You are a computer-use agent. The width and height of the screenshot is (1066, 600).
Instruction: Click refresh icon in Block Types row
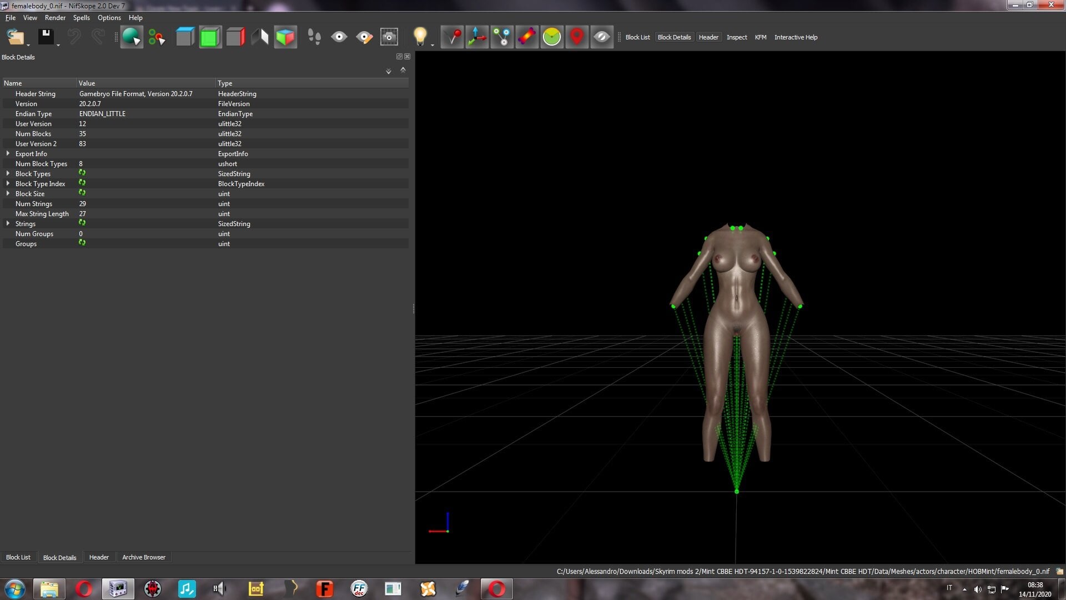point(82,173)
